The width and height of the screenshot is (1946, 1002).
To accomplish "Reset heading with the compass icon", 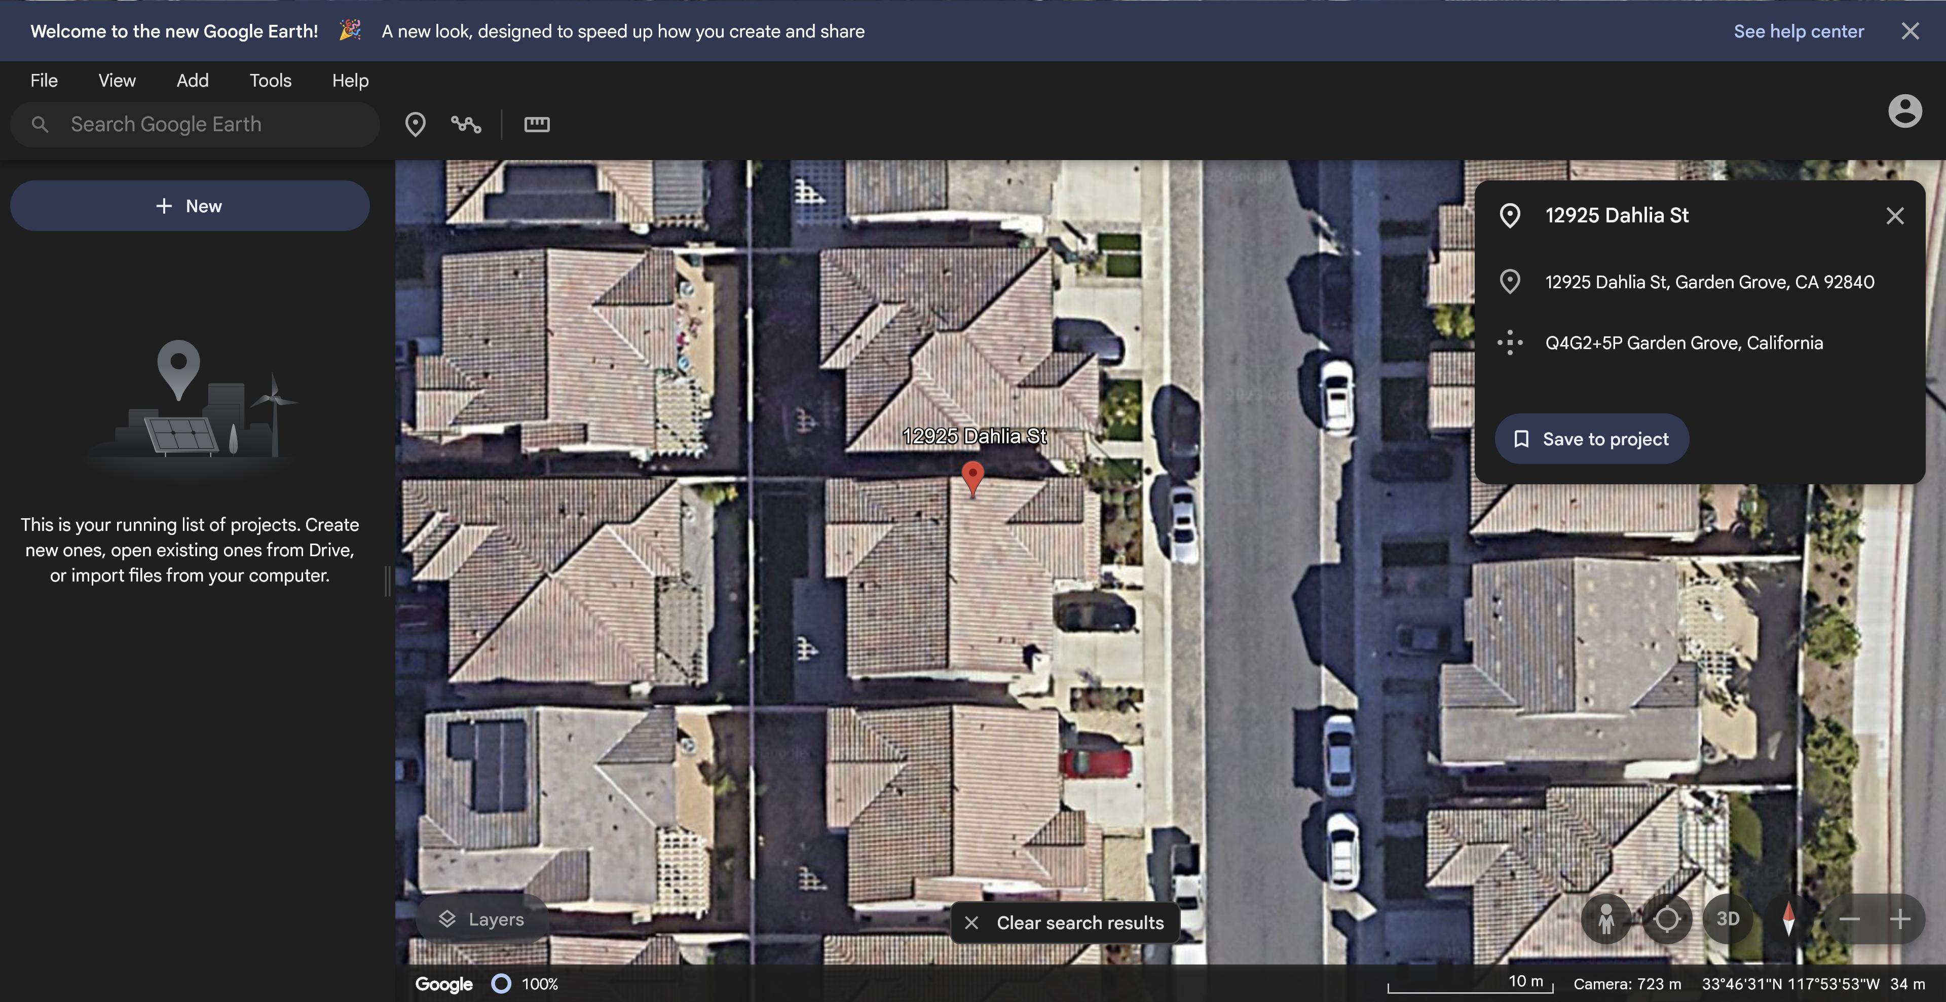I will click(1788, 919).
